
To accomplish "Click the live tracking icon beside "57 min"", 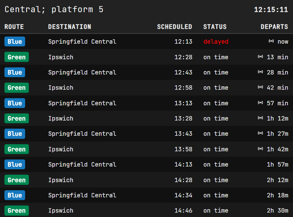I will tap(260, 103).
